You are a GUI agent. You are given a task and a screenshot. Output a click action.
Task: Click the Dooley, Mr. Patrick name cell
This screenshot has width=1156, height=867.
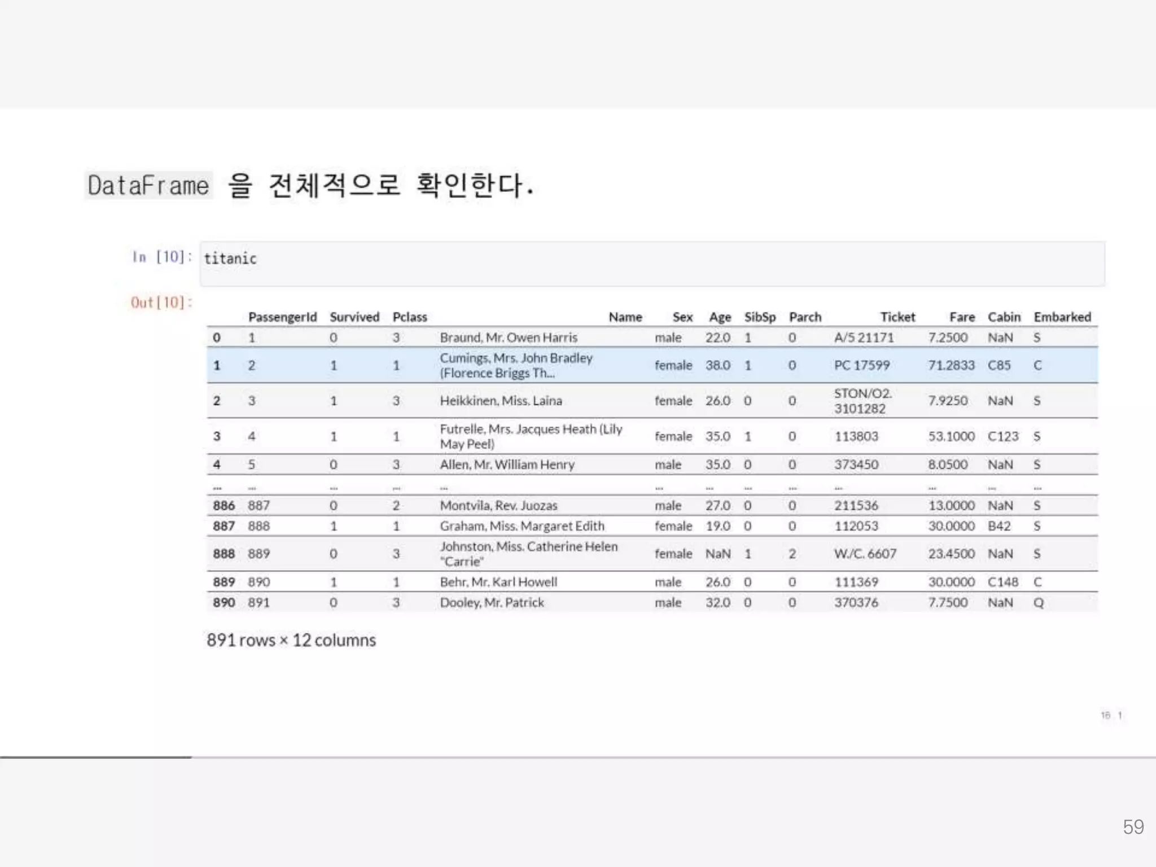click(492, 603)
